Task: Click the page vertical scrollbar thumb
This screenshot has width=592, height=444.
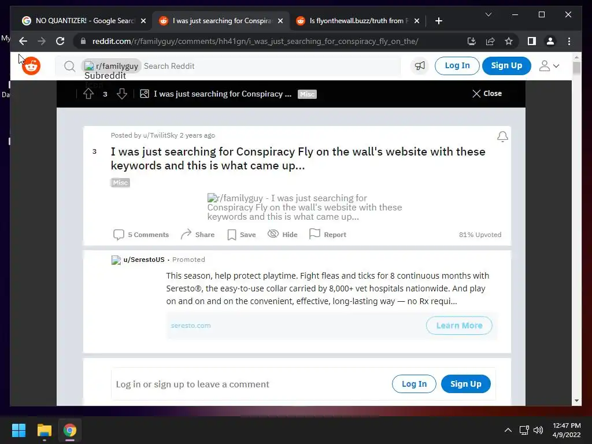Action: pyautogui.click(x=576, y=68)
